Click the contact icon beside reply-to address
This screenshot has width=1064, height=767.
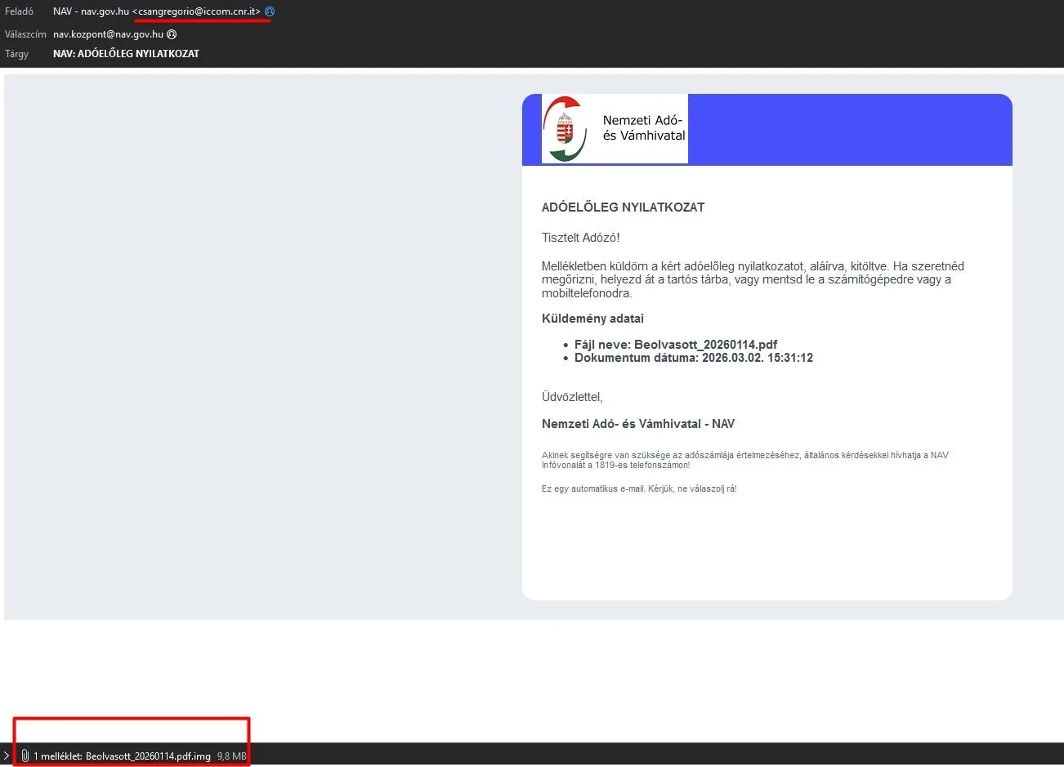click(x=172, y=34)
